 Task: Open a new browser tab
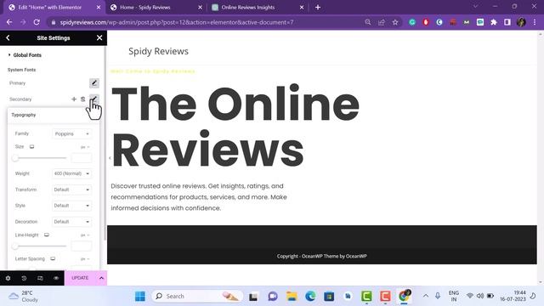(x=318, y=8)
